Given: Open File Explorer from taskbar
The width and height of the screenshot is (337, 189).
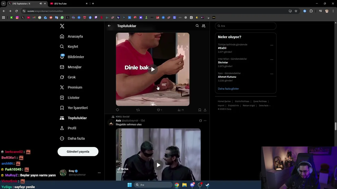Looking at the screenshot, I should [184, 185].
